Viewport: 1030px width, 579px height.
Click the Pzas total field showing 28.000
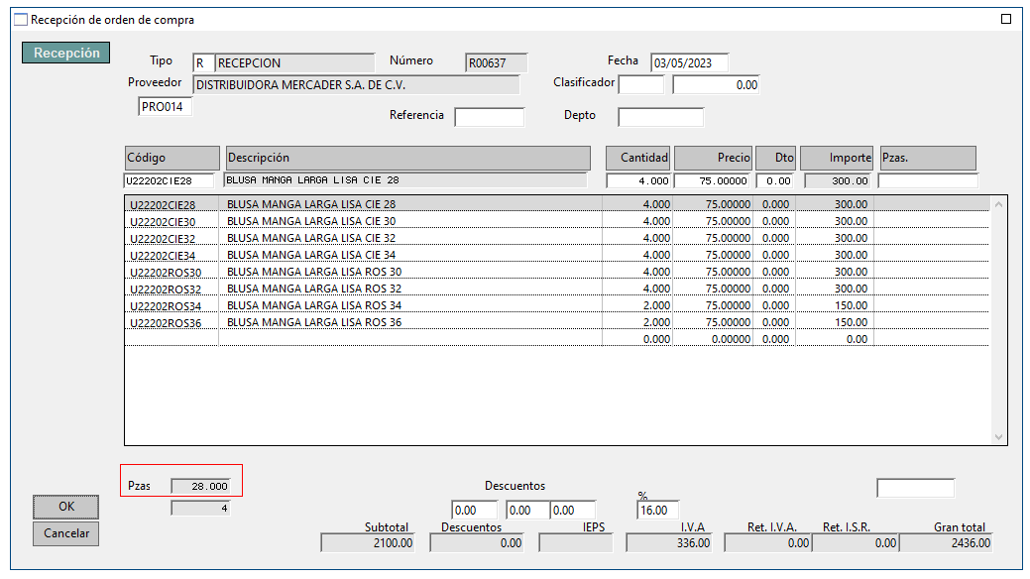200,487
